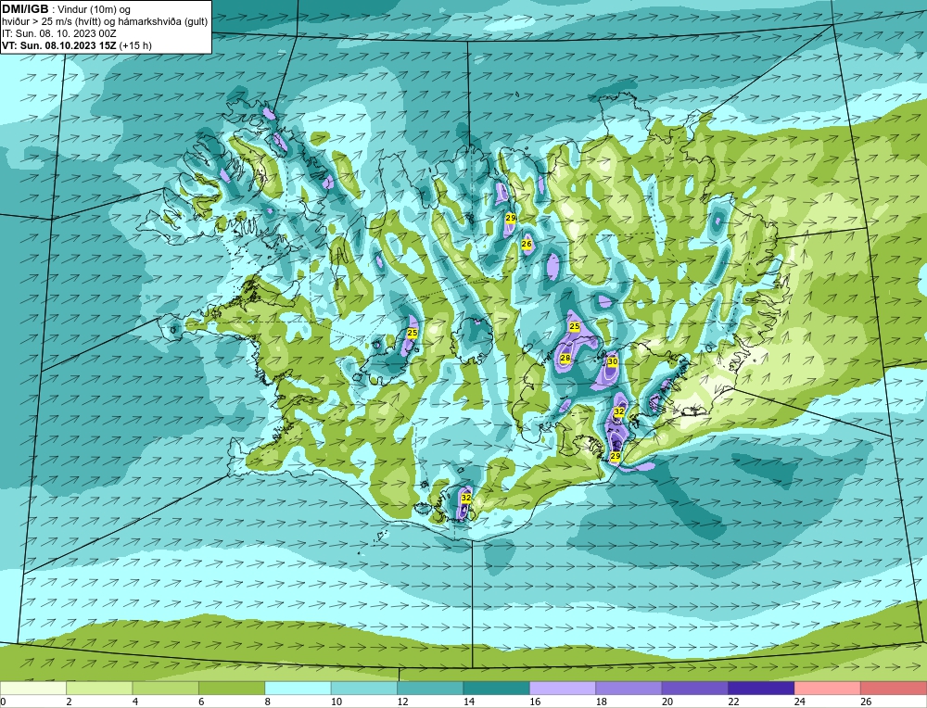Click the 8–10 m/s pale cyan legend swatch
Viewport: 927px width, 708px height.
point(298,688)
